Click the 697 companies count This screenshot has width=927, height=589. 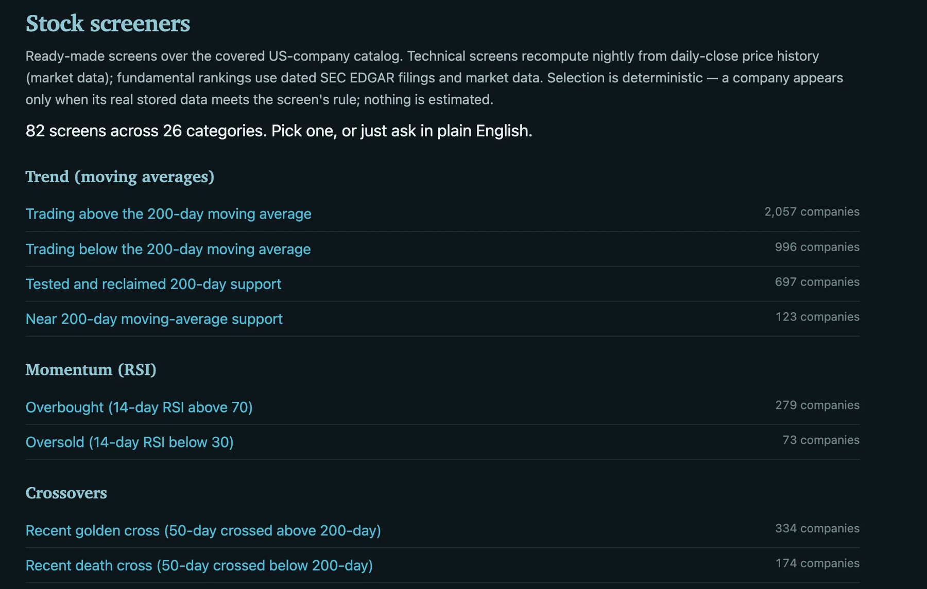pyautogui.click(x=817, y=282)
